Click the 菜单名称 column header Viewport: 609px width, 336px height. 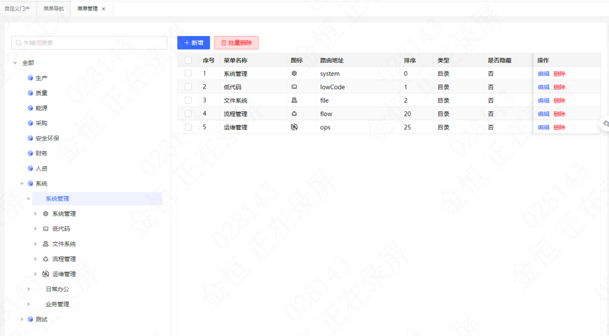pyautogui.click(x=253, y=60)
